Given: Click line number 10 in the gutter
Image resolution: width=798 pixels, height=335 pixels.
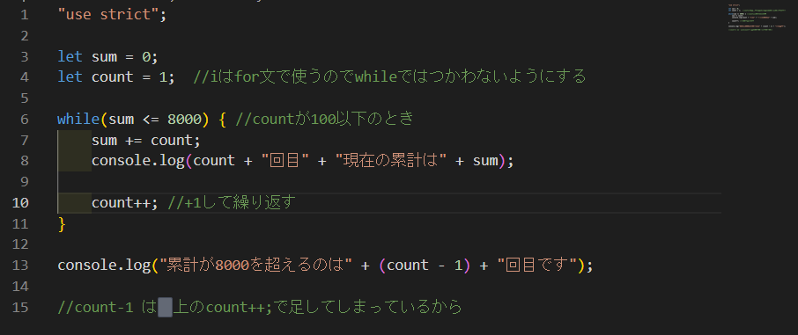Looking at the screenshot, I should click(20, 203).
